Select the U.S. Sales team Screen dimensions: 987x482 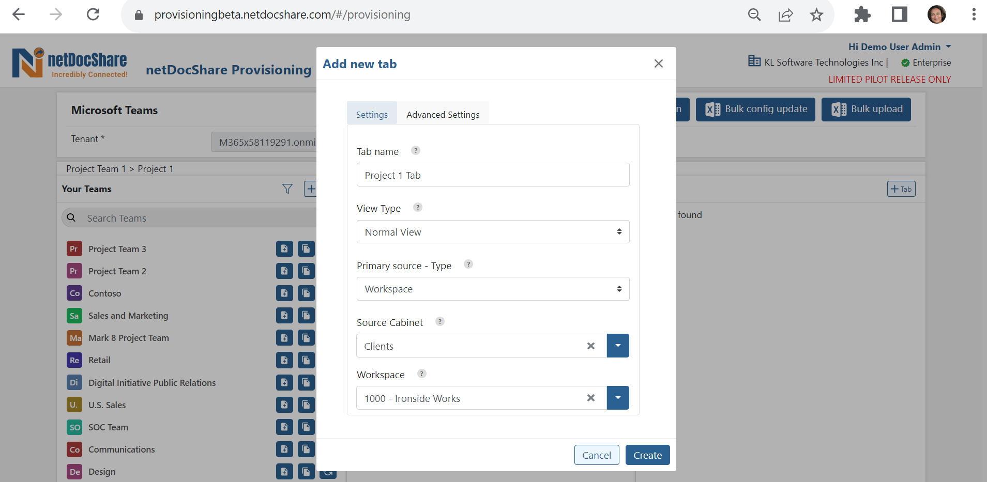(x=107, y=405)
